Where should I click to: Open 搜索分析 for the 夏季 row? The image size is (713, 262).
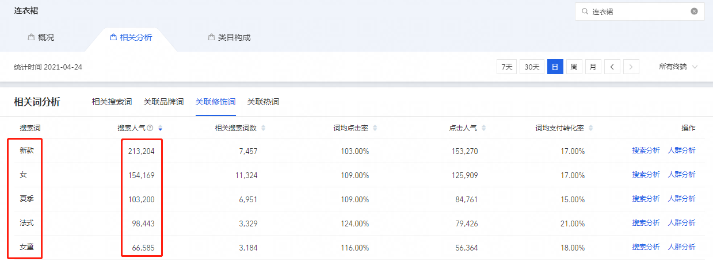[x=646, y=199]
